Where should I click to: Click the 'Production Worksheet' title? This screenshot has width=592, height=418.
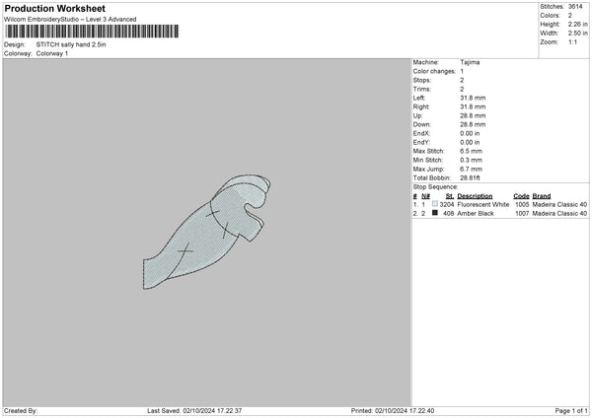(x=54, y=8)
